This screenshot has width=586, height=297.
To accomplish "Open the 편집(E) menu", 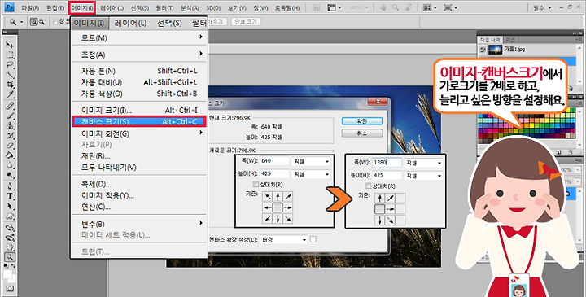I will coord(55,8).
